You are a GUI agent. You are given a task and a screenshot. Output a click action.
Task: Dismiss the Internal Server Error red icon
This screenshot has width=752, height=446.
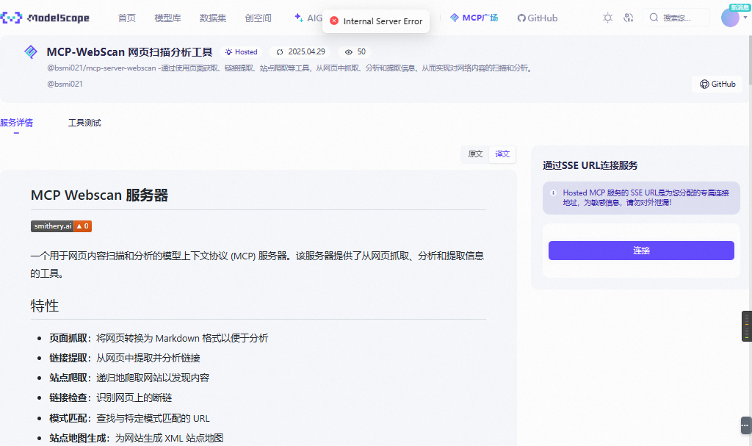pyautogui.click(x=334, y=21)
